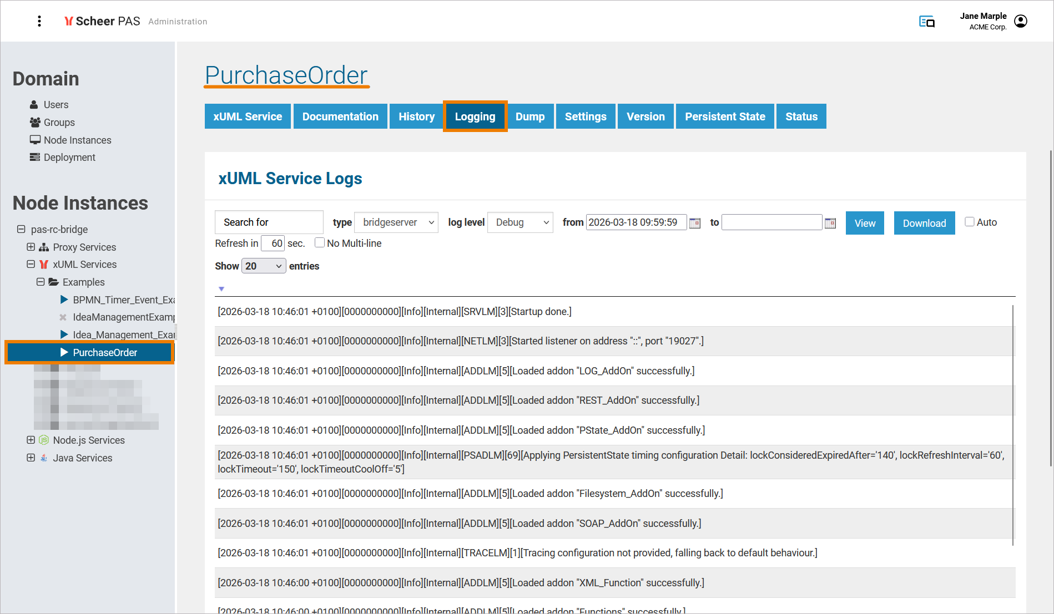This screenshot has width=1054, height=614.
Task: Toggle the No Multi-line checkbox
Action: point(320,243)
